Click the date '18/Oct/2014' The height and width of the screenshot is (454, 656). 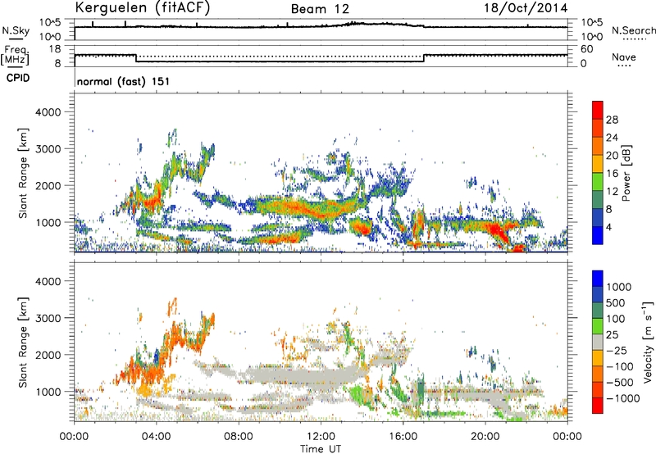pos(526,8)
